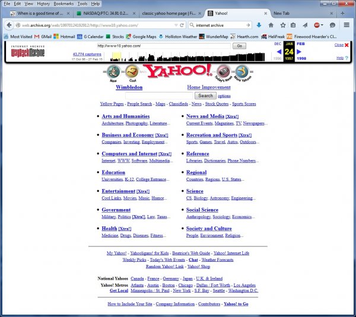This screenshot has height=317, width=356.
Task: Open downloads with the blue arrow icon
Action: [259, 25]
